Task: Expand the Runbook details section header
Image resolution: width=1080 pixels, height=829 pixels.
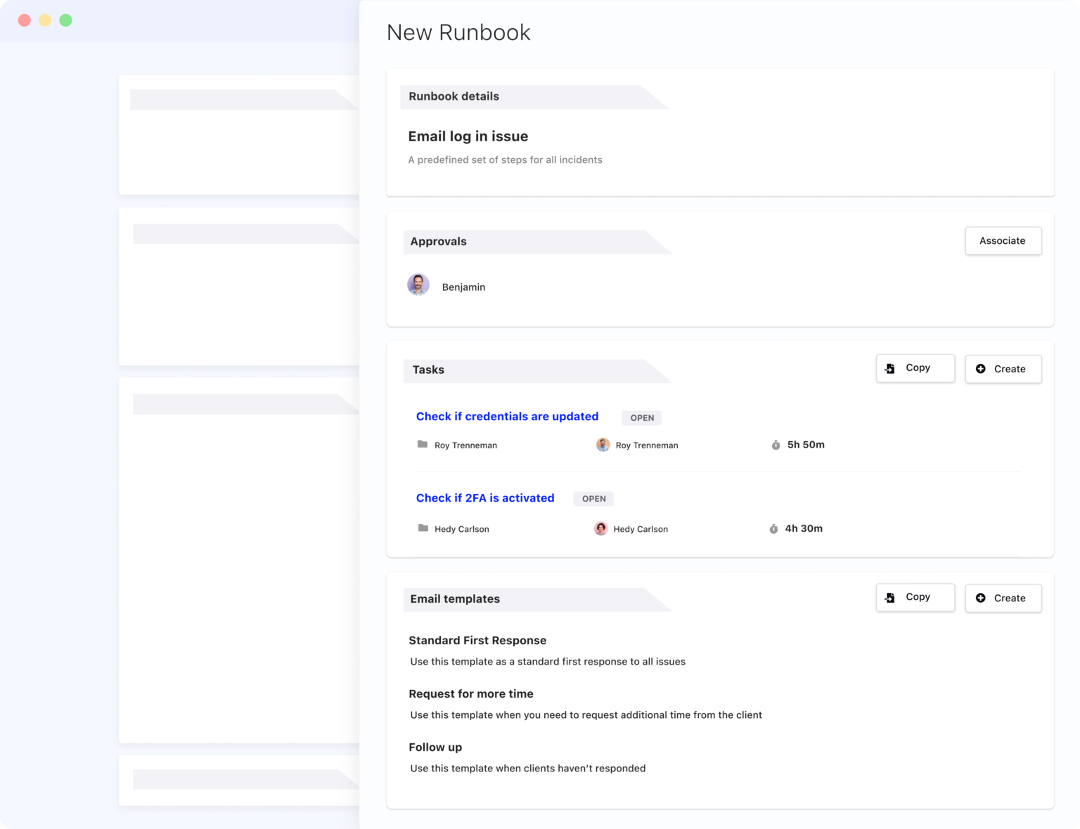Action: click(454, 96)
